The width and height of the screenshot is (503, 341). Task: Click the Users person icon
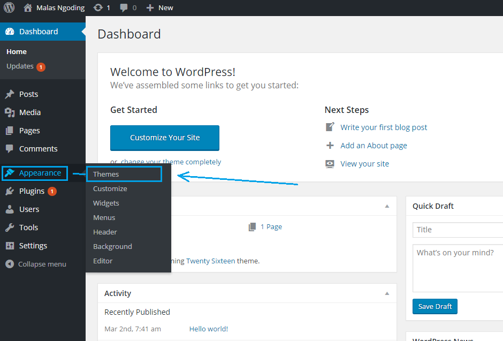coord(10,209)
